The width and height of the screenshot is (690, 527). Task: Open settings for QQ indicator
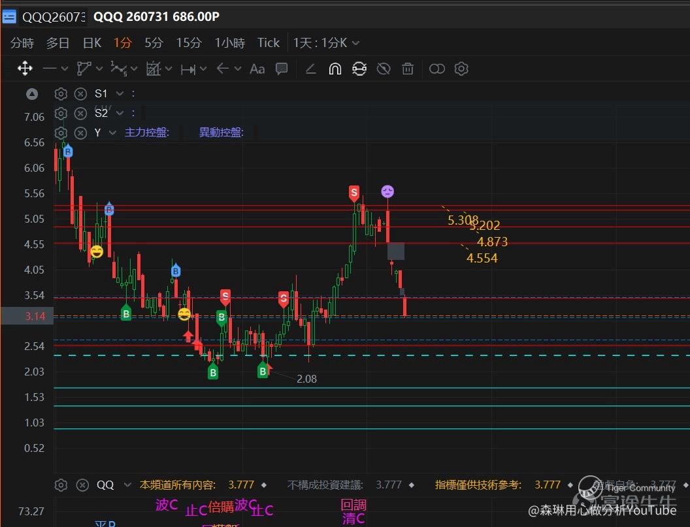(61, 485)
